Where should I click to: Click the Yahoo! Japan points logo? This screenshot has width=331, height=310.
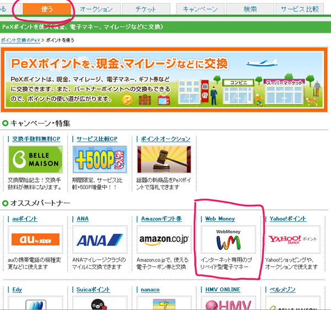point(293,240)
